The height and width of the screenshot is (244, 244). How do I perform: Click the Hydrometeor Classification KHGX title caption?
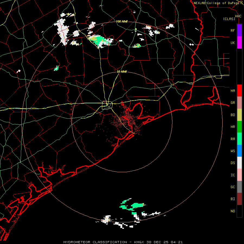pos(123,242)
